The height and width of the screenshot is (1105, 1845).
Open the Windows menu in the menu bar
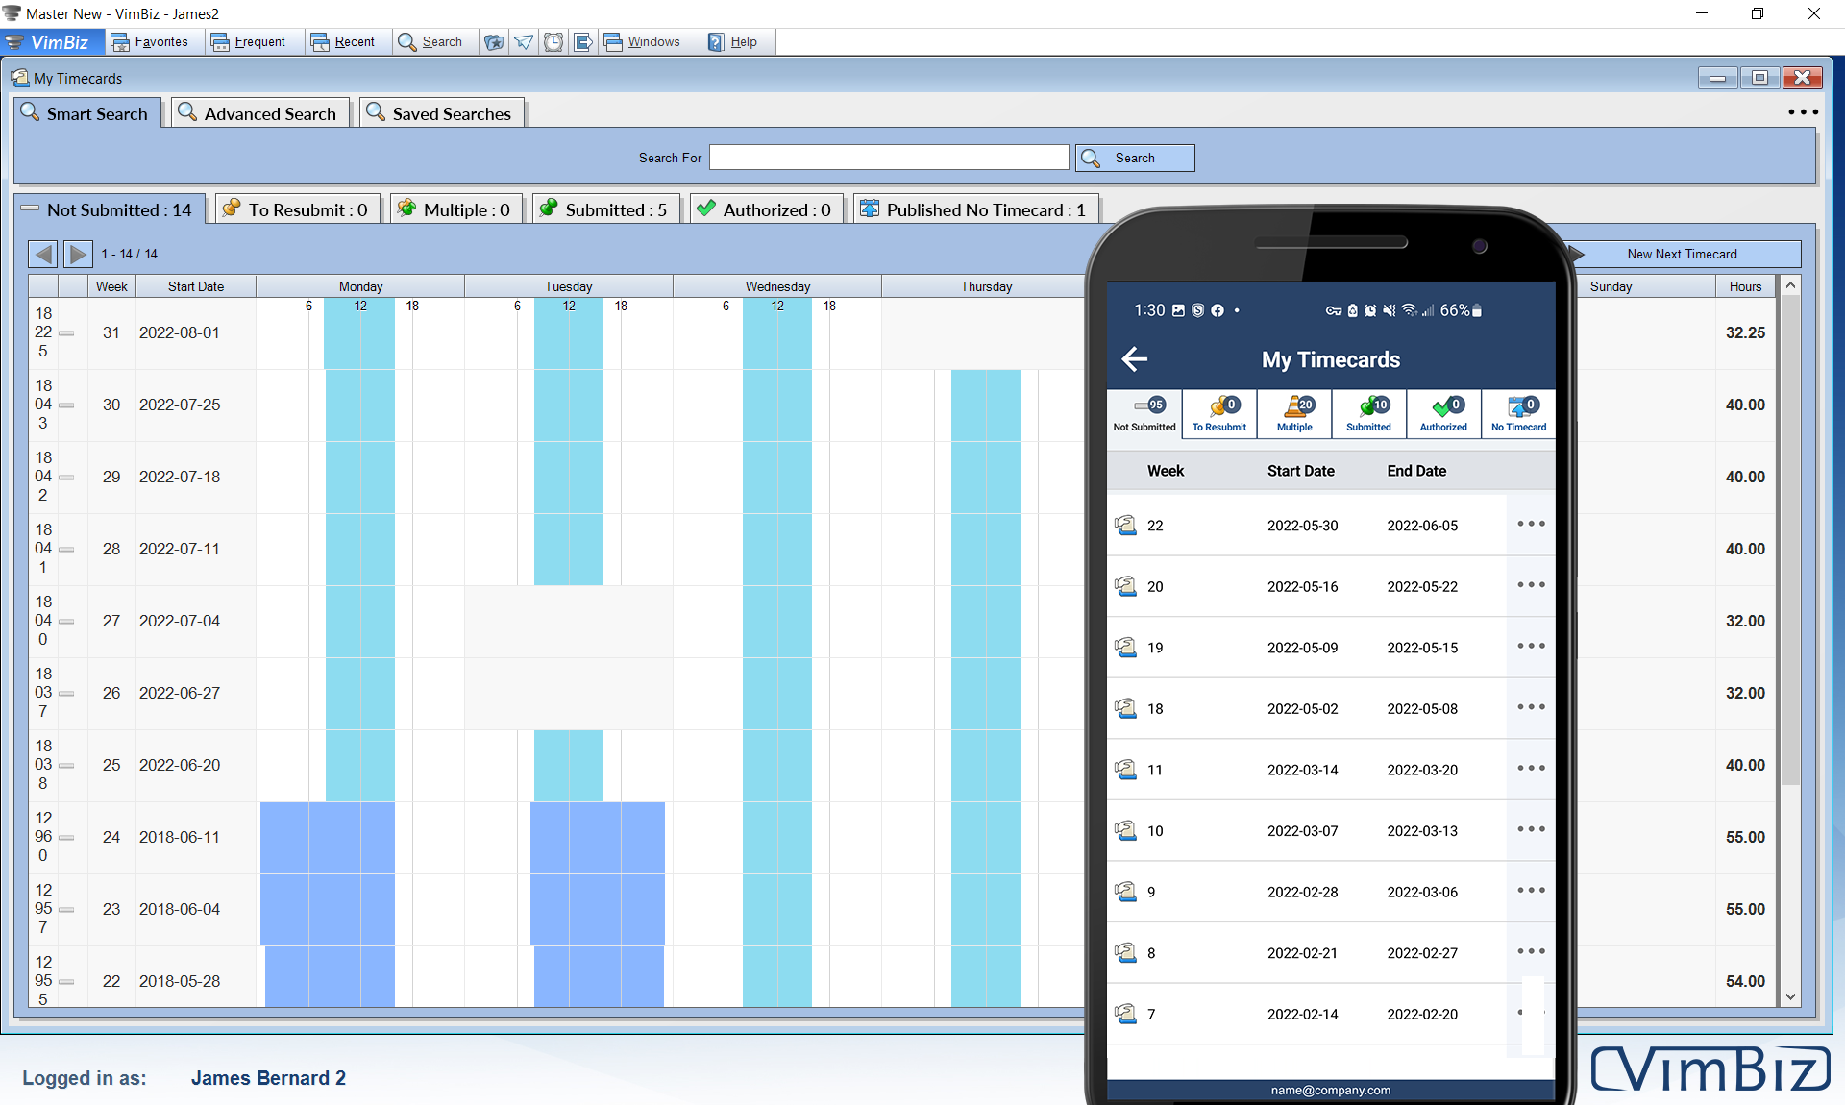[646, 41]
